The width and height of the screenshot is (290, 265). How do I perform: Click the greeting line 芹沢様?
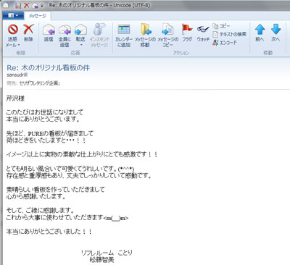pos(15,98)
